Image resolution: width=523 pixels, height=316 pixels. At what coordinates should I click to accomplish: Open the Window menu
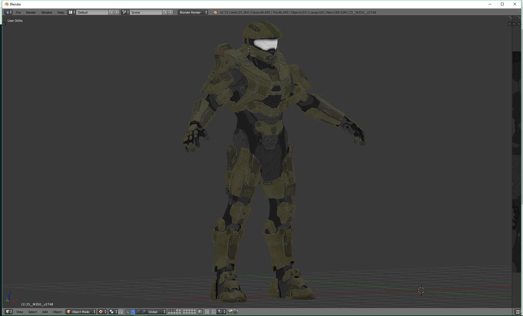pyautogui.click(x=47, y=12)
